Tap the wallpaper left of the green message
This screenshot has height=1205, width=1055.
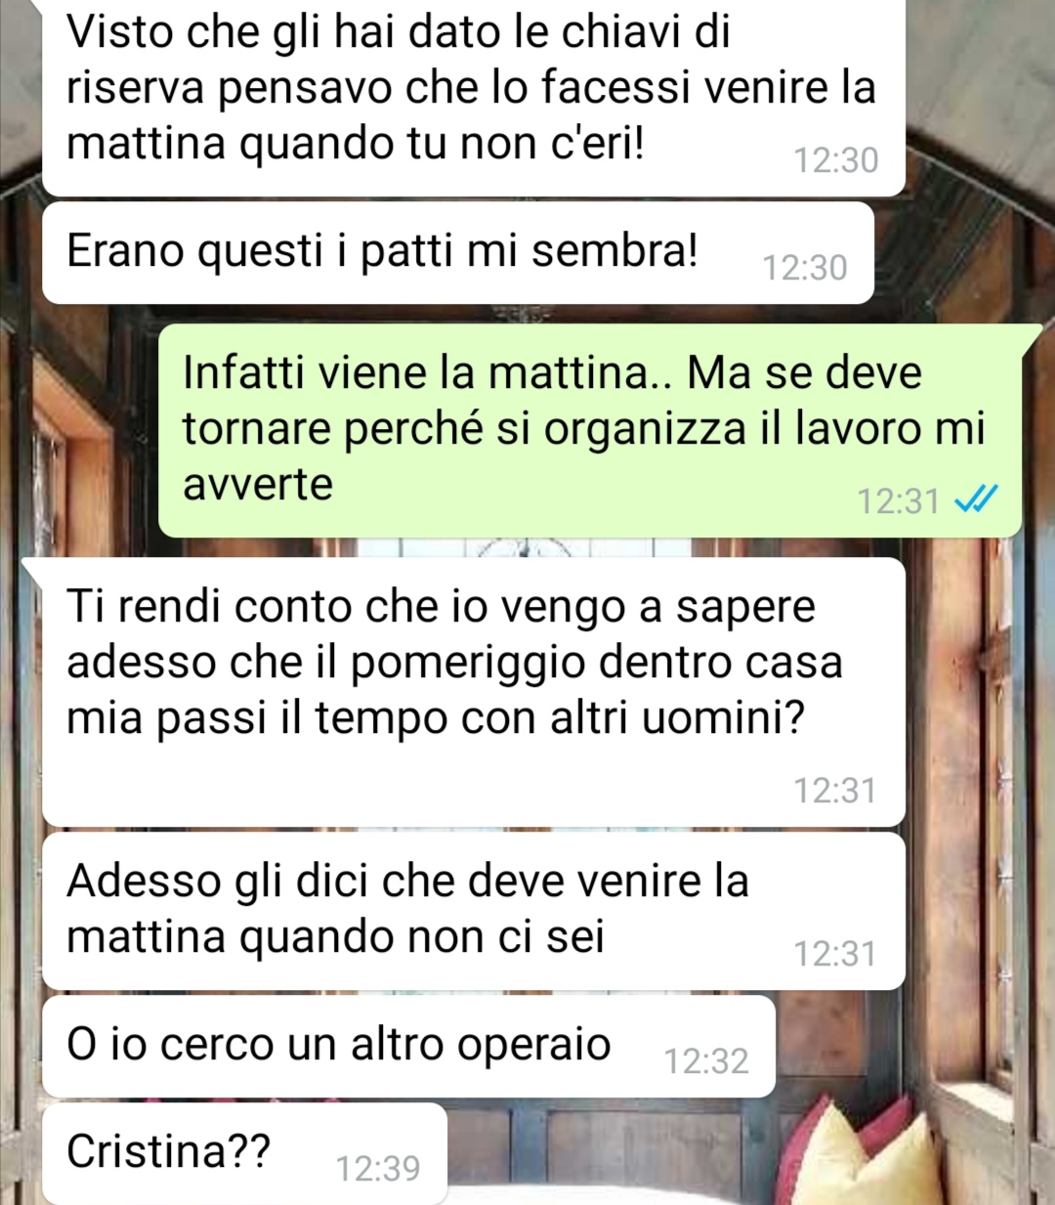pos(78,430)
